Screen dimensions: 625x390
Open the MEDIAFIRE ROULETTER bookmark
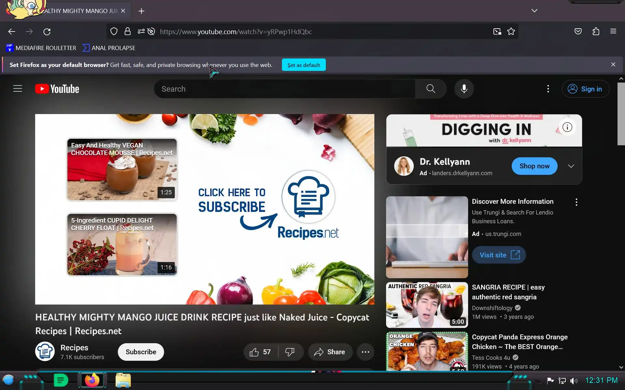tap(41, 48)
